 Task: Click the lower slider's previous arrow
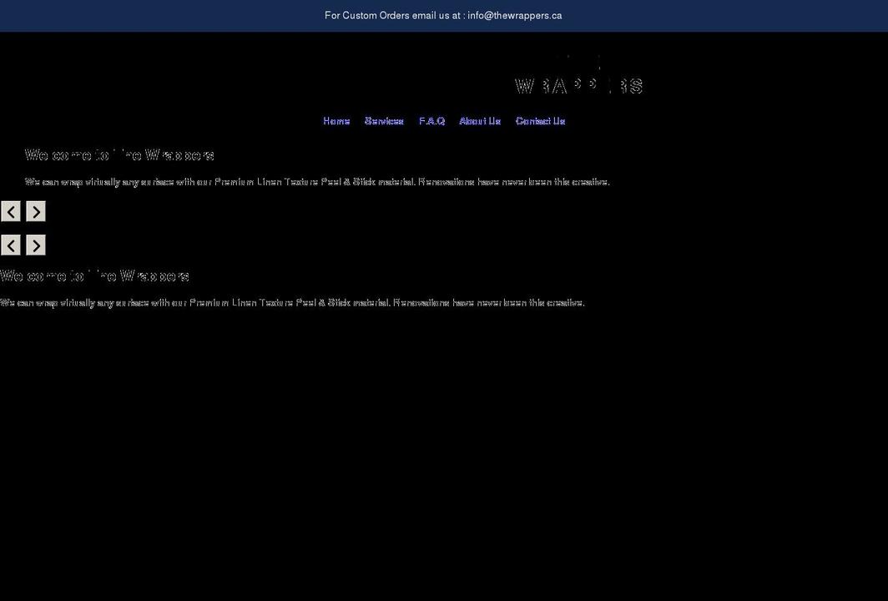pos(11,245)
